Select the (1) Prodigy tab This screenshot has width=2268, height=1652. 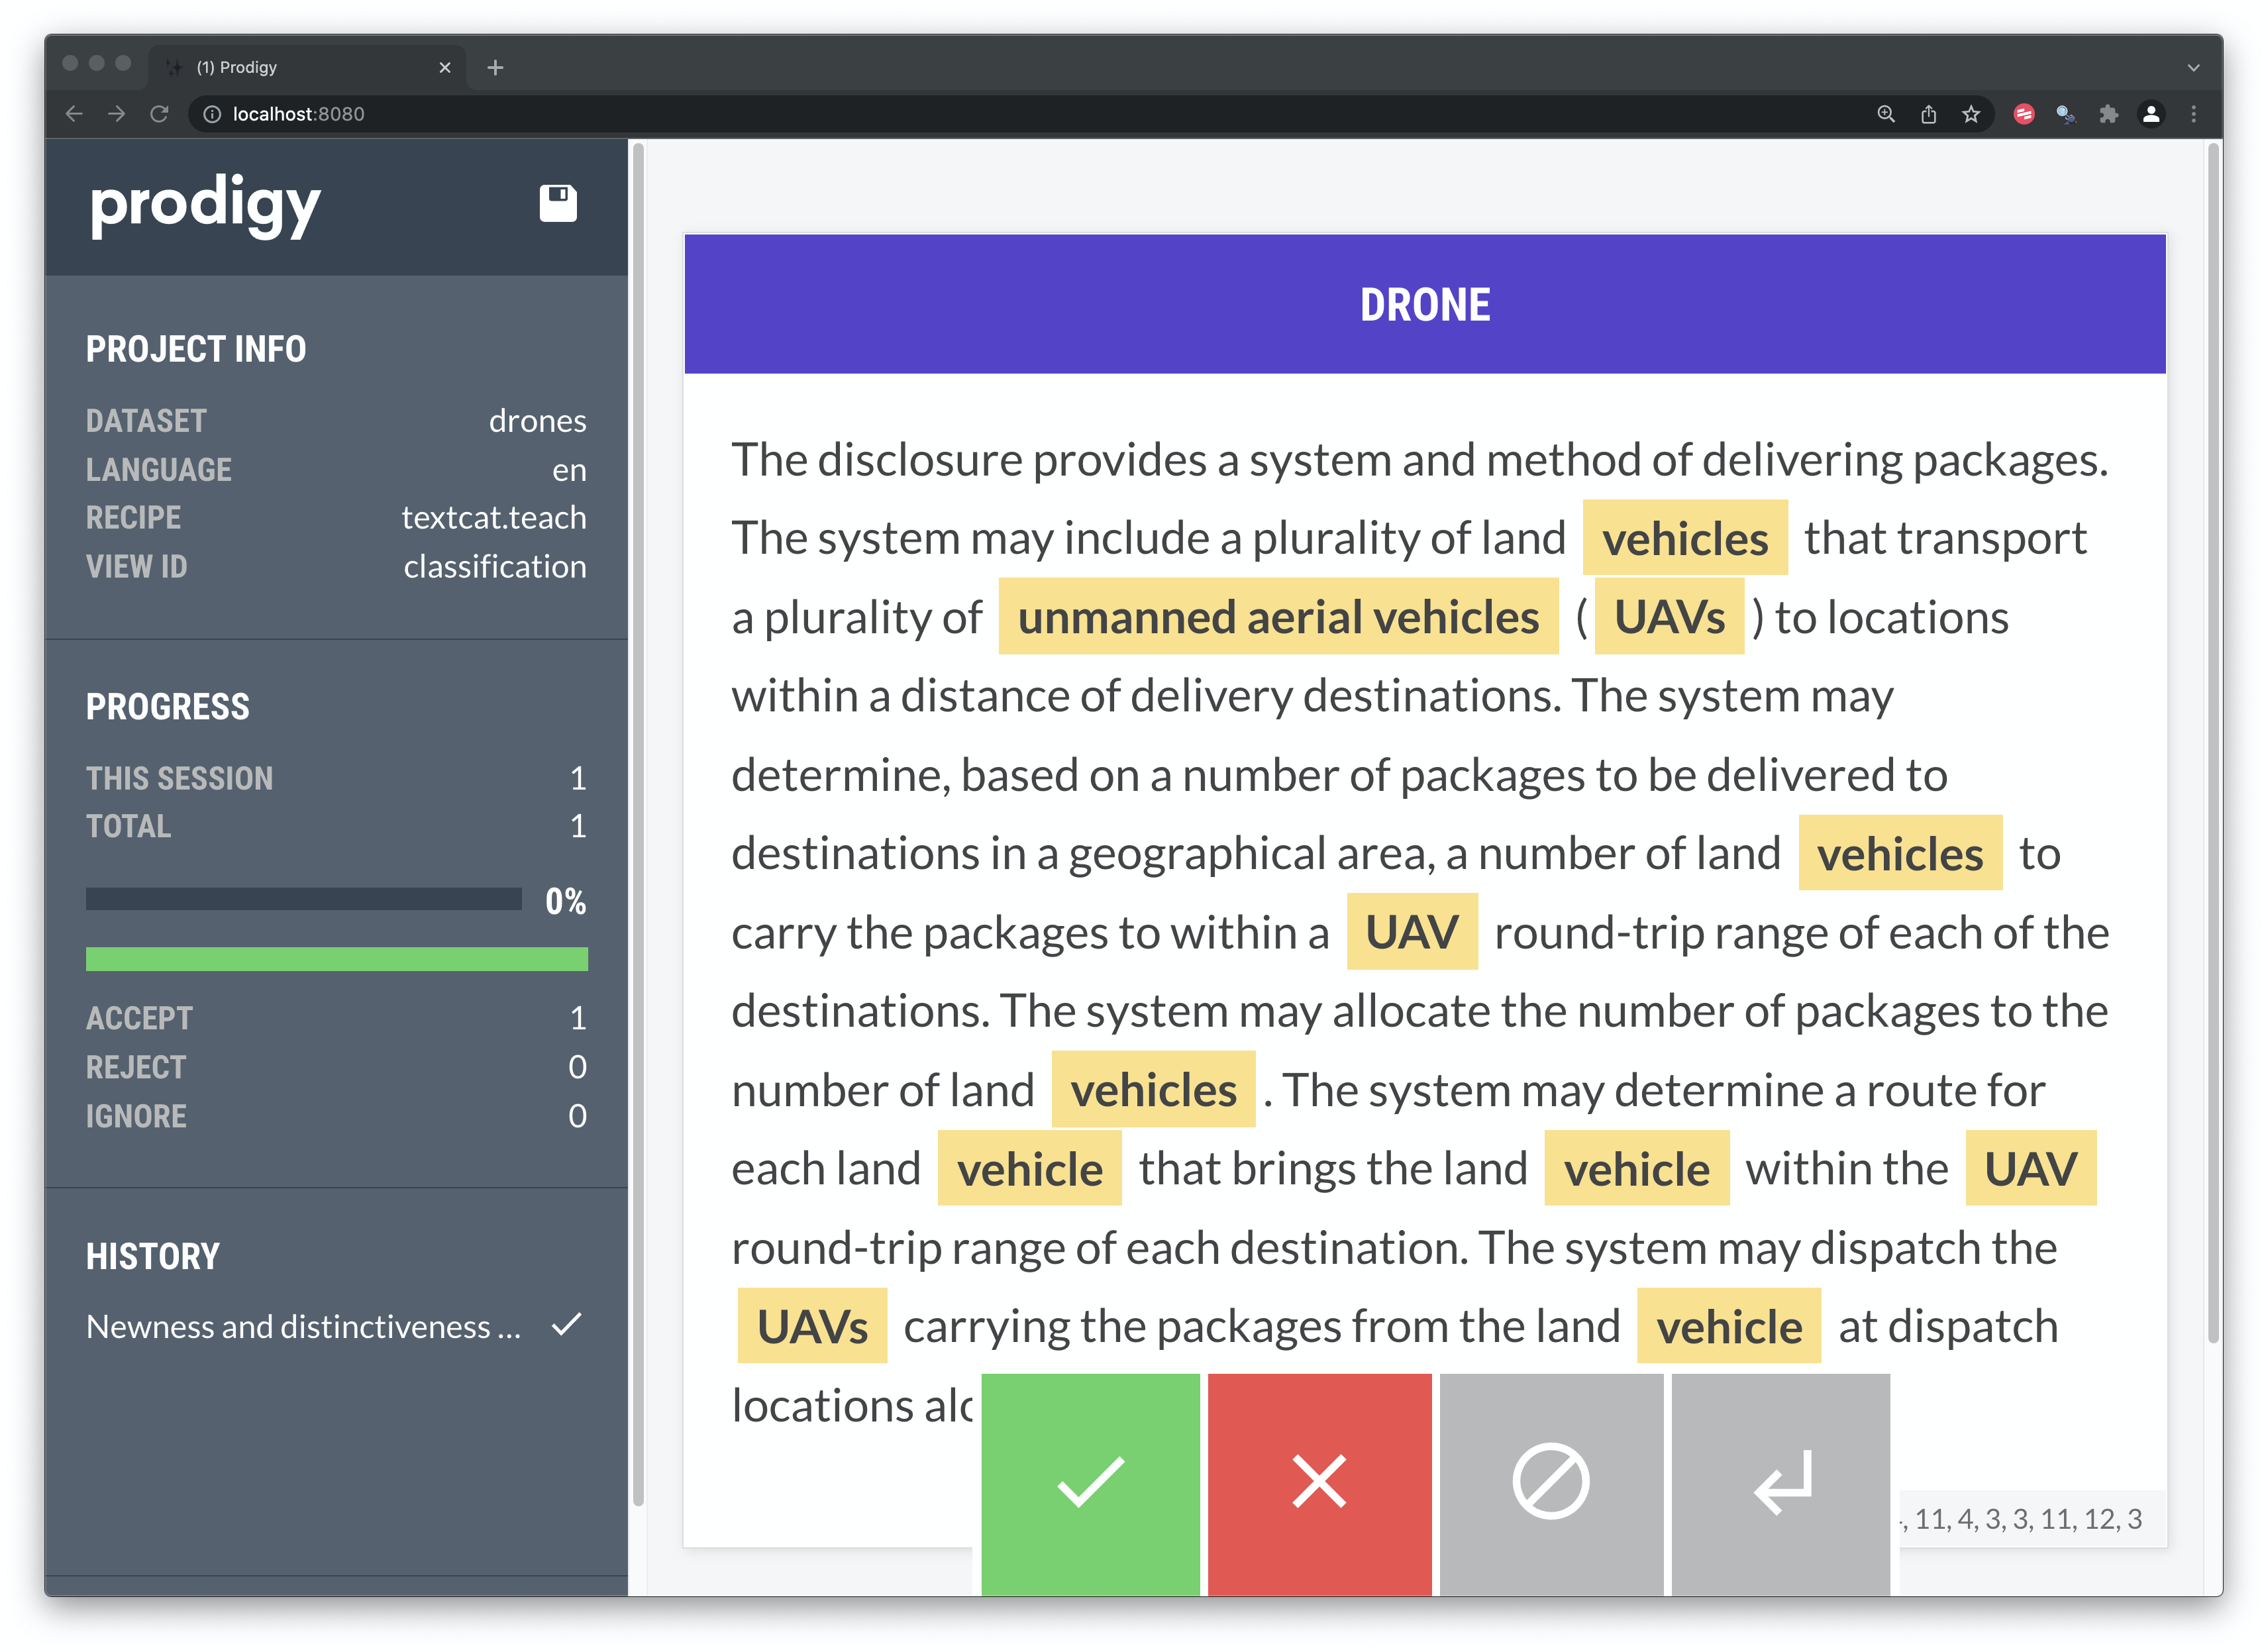point(307,67)
